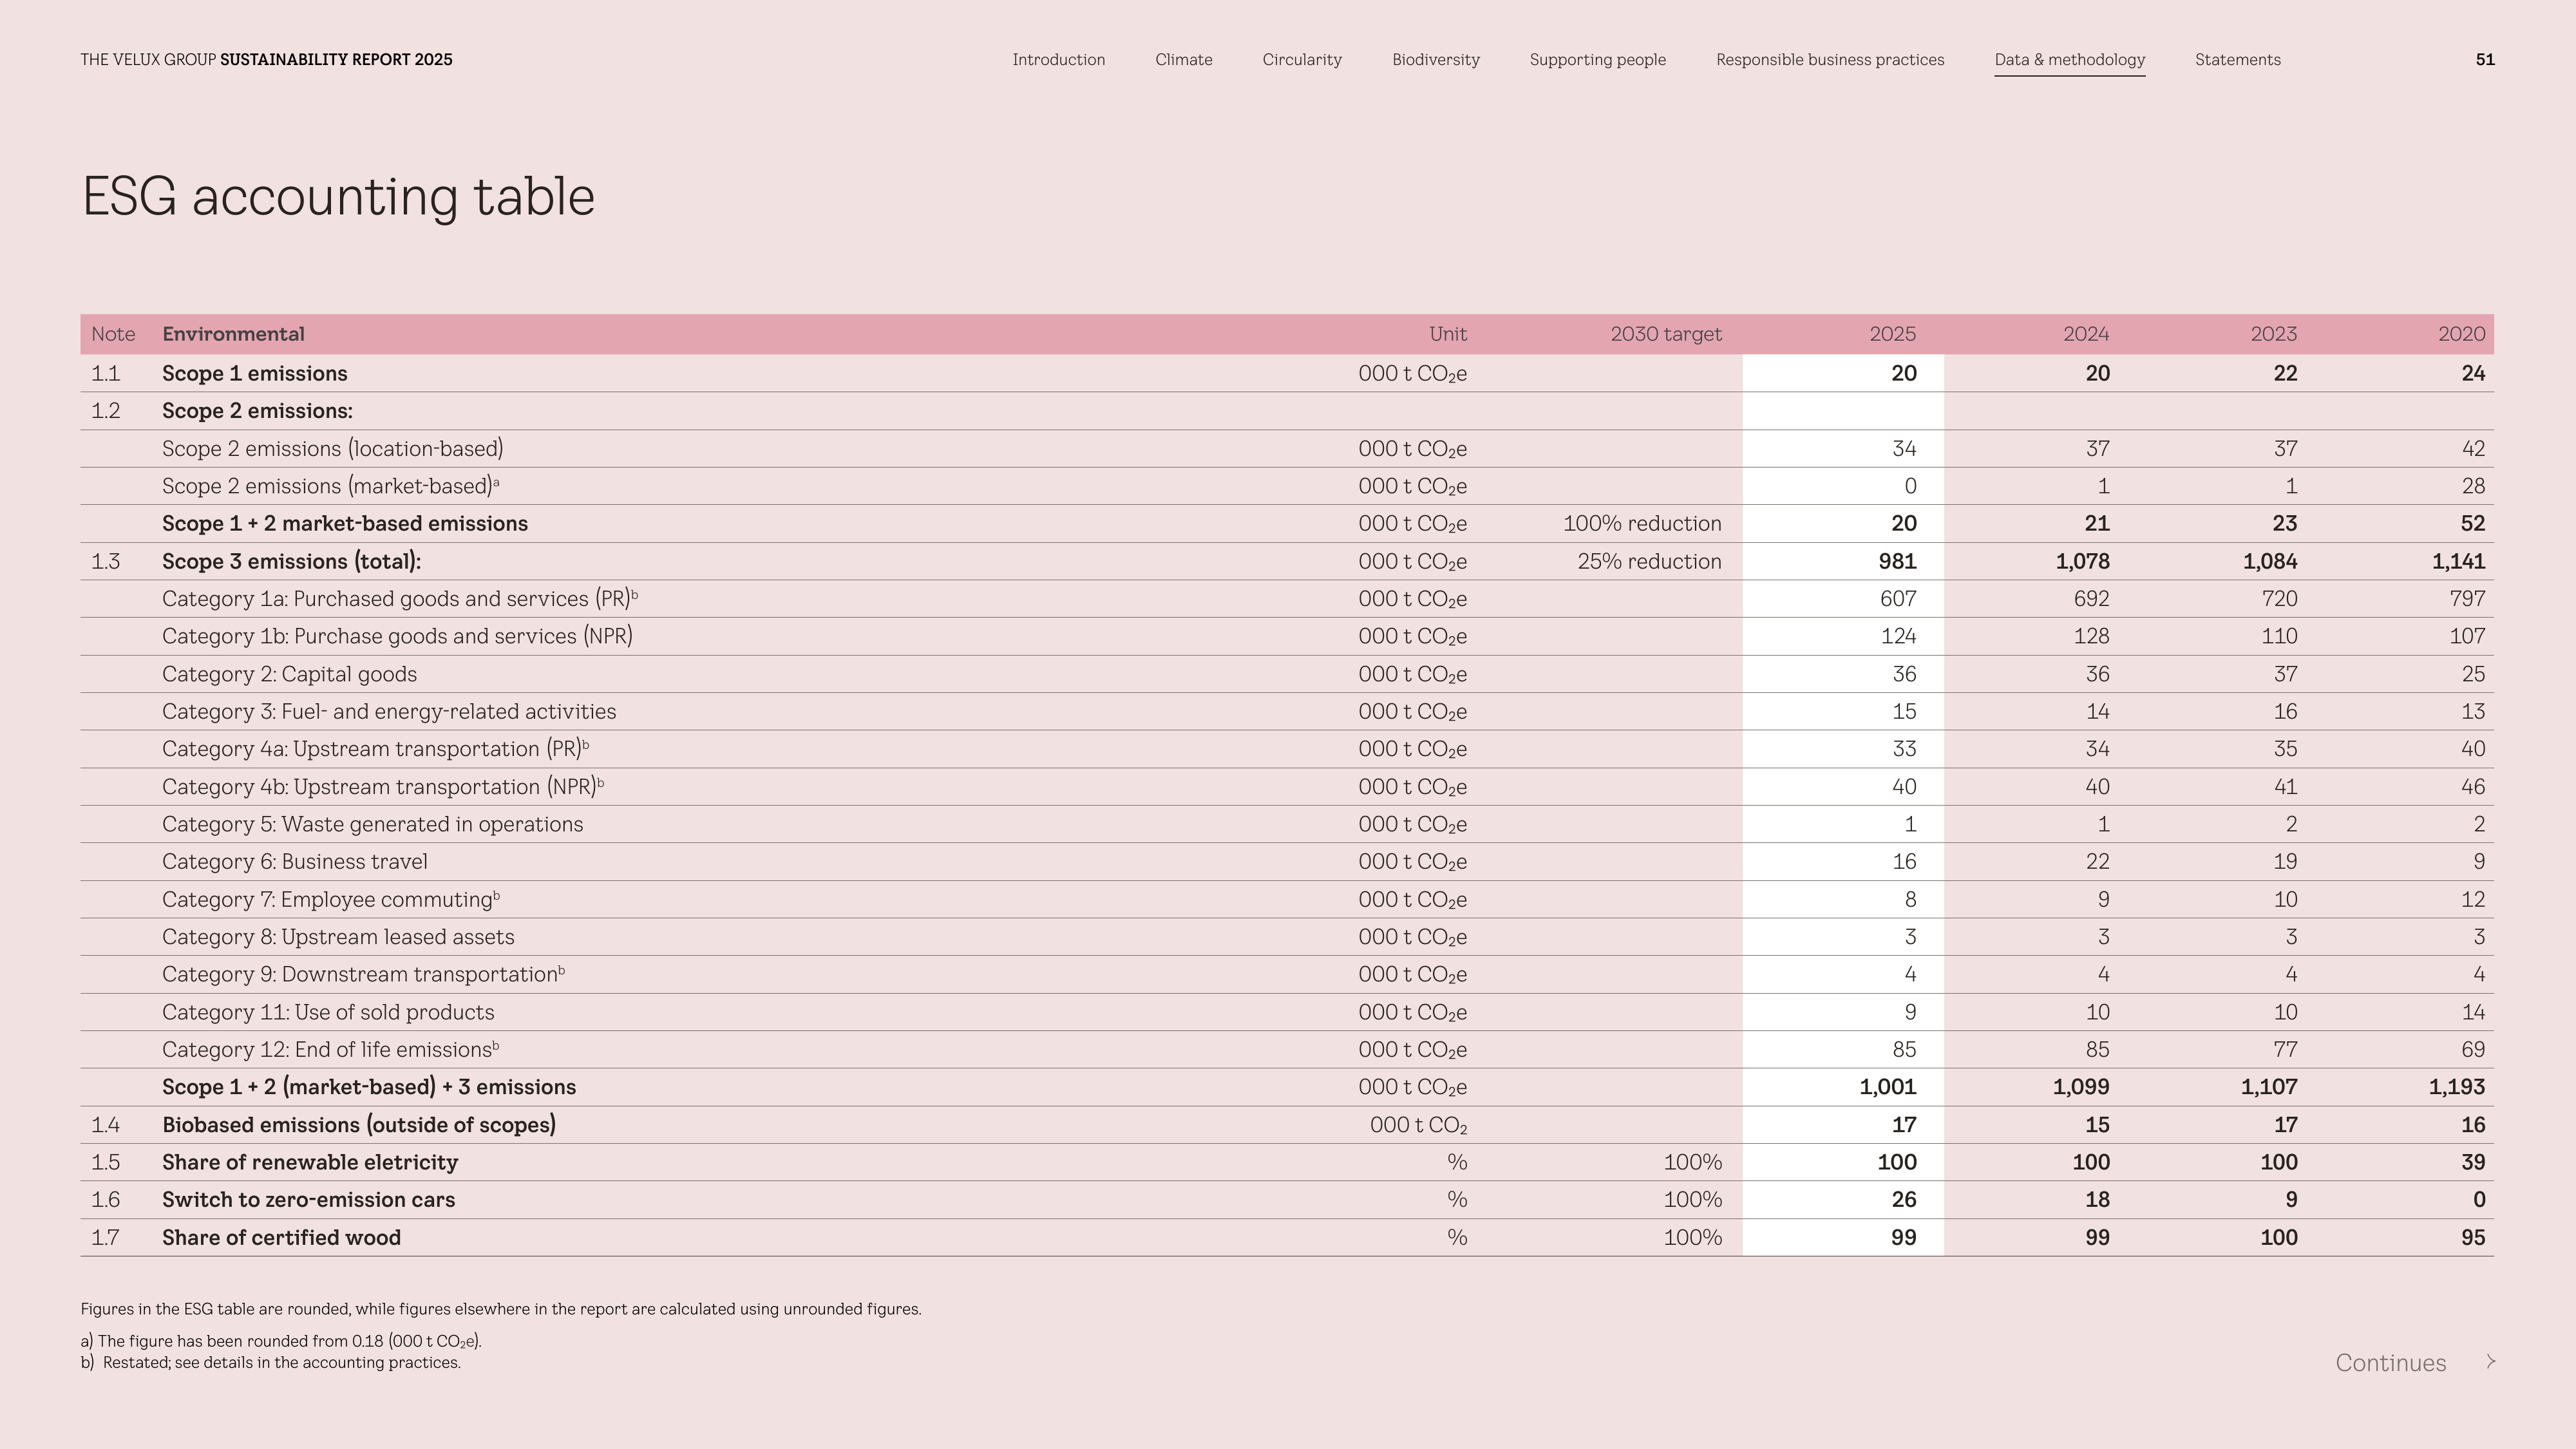This screenshot has height=1449, width=2576.
Task: Click Category 8: Upstream leased assets label
Action: point(338,937)
